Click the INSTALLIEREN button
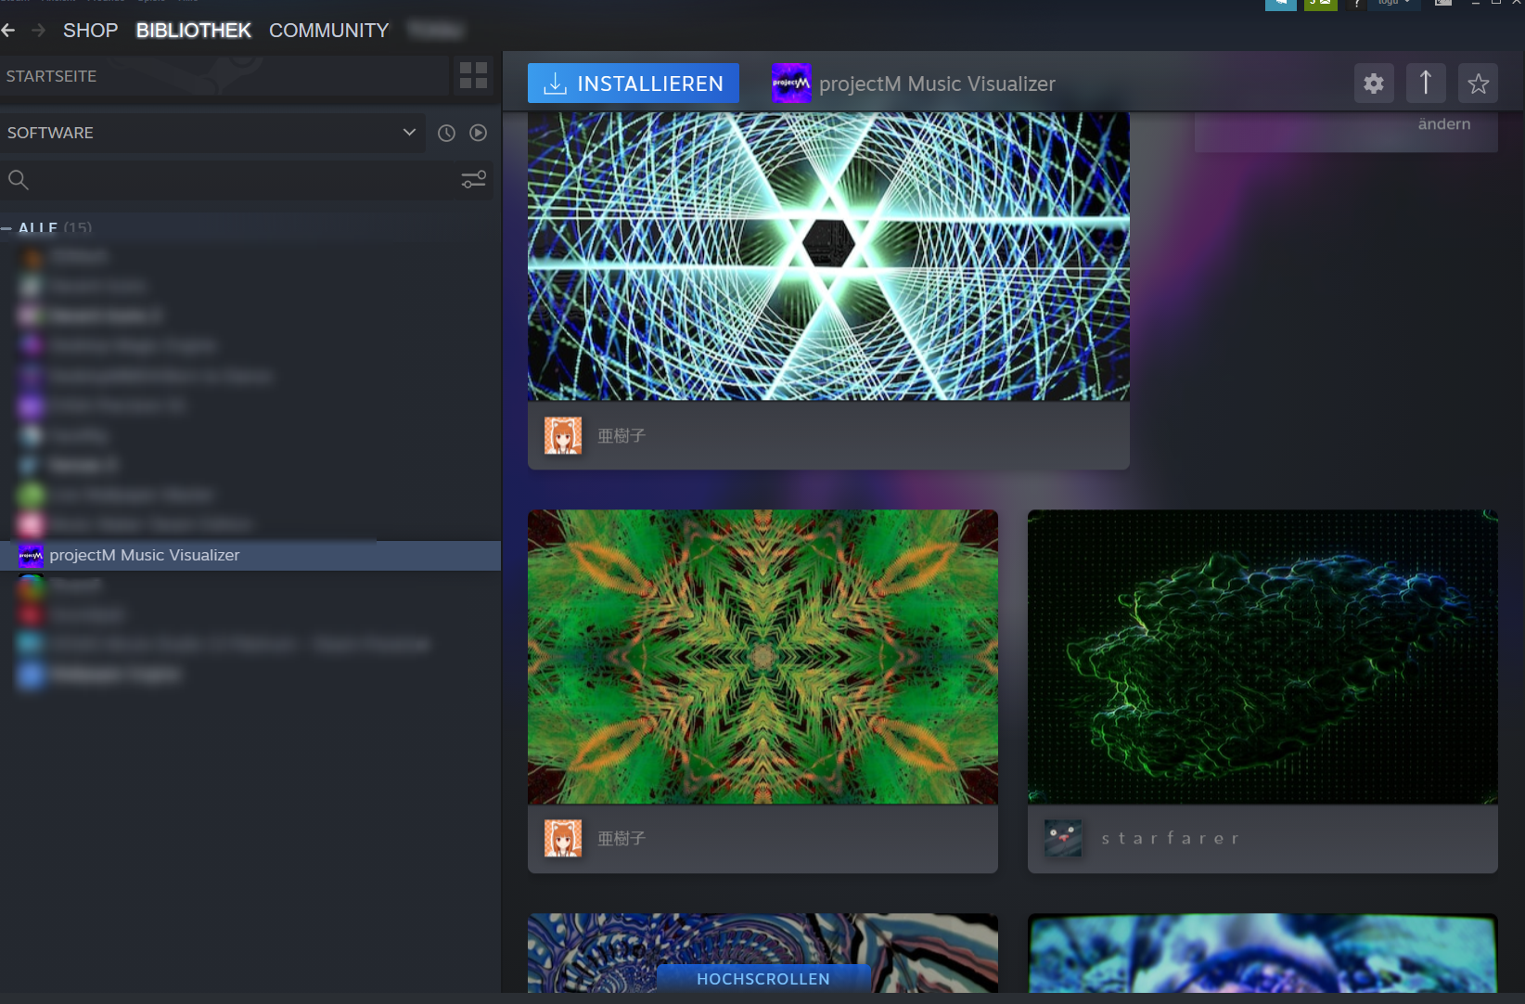This screenshot has height=1004, width=1525. click(634, 84)
